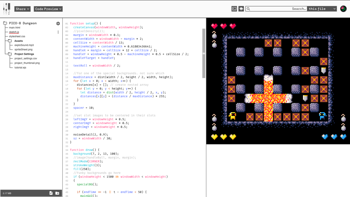Open exploSound.mp3 asset
The width and height of the screenshot is (350, 197).
coord(24,45)
